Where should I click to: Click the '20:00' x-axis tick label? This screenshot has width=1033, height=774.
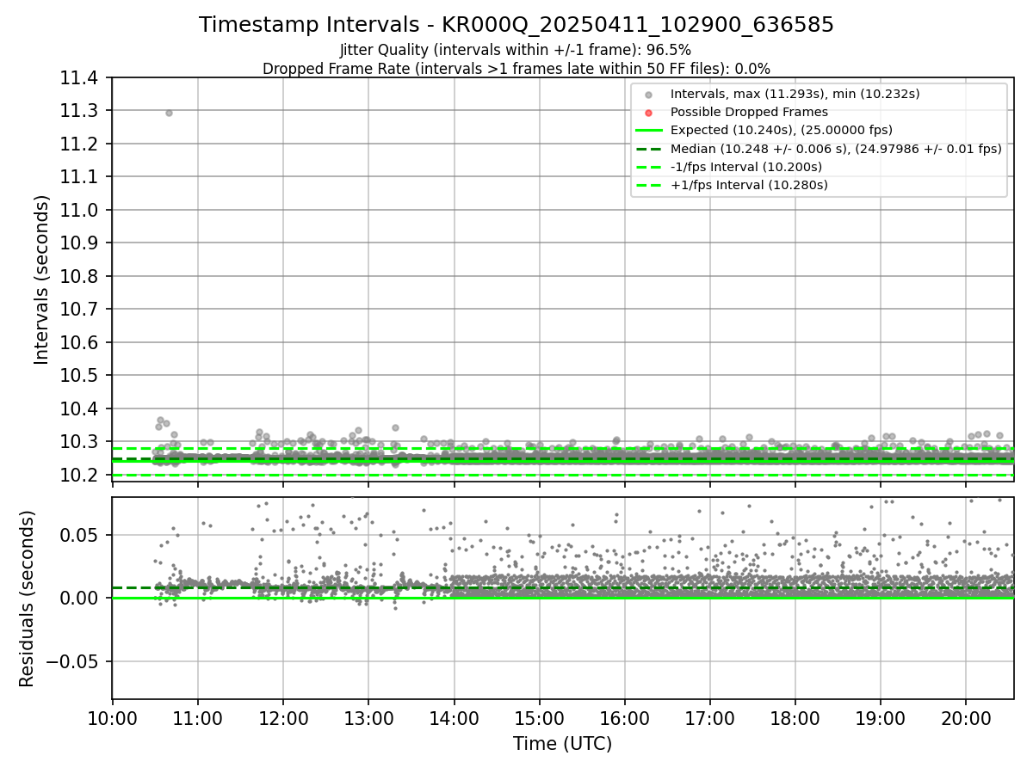(966, 718)
